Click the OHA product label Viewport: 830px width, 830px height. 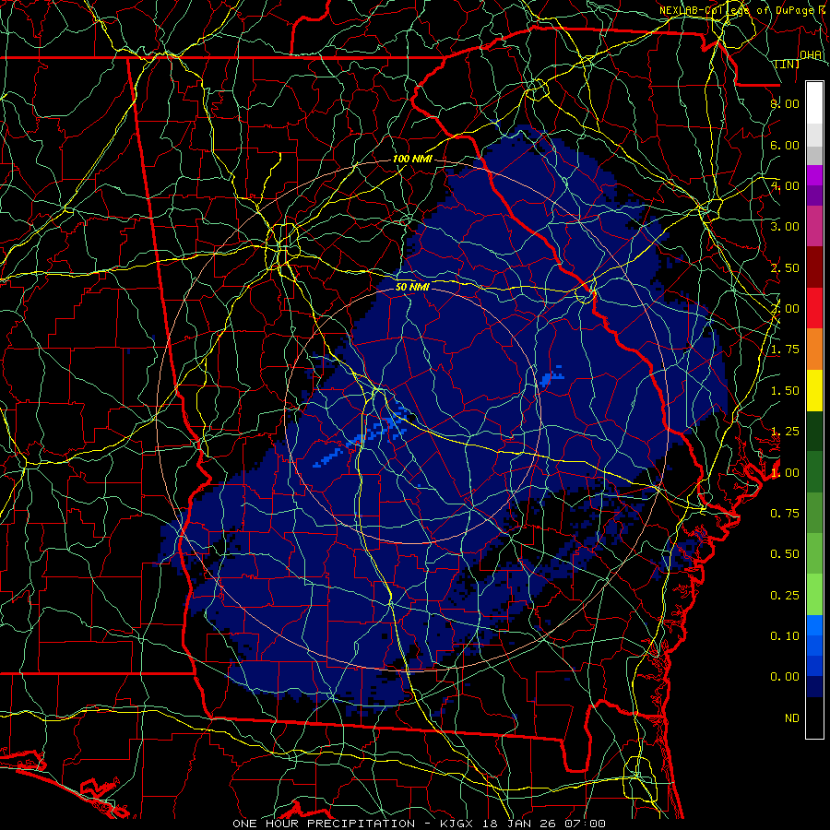pos(811,54)
